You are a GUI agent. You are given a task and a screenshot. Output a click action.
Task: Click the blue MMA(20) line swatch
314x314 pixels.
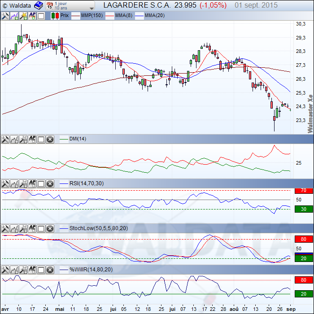[x=140, y=16]
